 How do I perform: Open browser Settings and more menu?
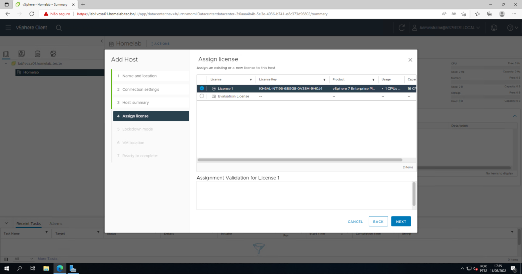coord(514,14)
